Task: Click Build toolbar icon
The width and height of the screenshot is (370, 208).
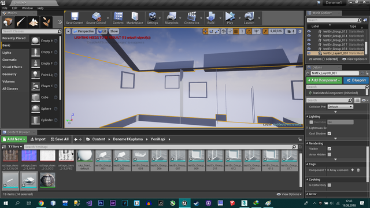Action: coord(210,18)
